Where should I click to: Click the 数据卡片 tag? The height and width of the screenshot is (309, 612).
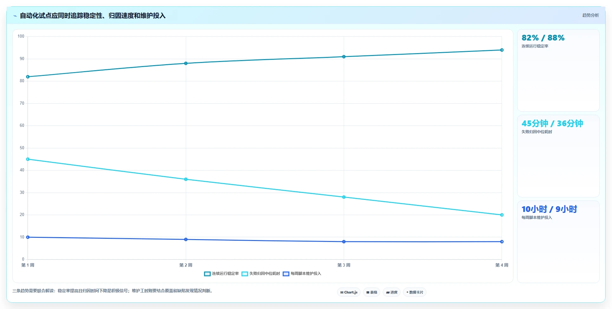[x=415, y=292]
